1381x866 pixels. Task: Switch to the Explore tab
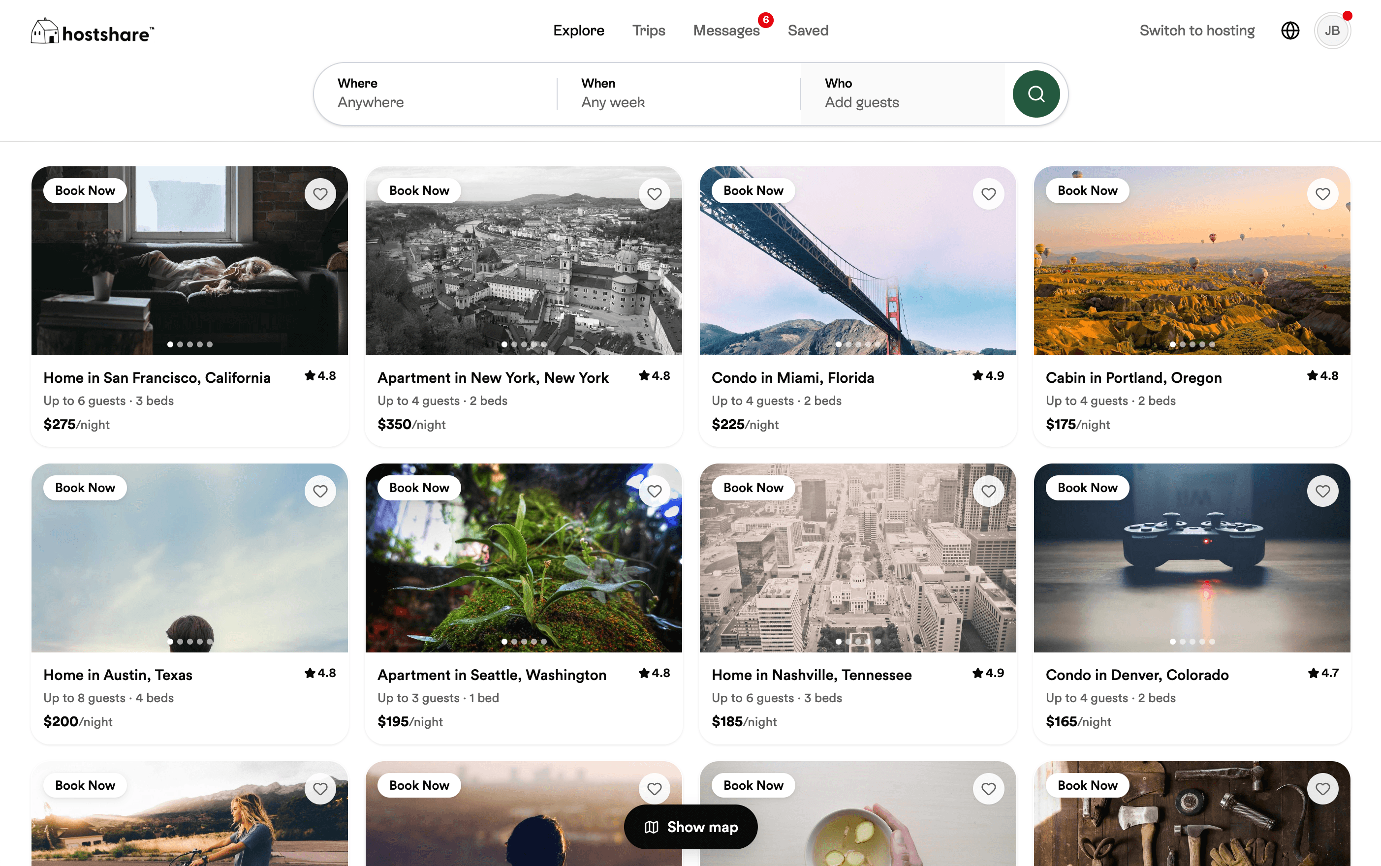tap(578, 30)
